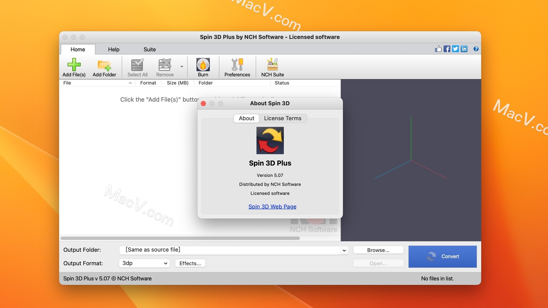Switch to the About tab
Image resolution: width=548 pixels, height=308 pixels.
pyautogui.click(x=247, y=118)
